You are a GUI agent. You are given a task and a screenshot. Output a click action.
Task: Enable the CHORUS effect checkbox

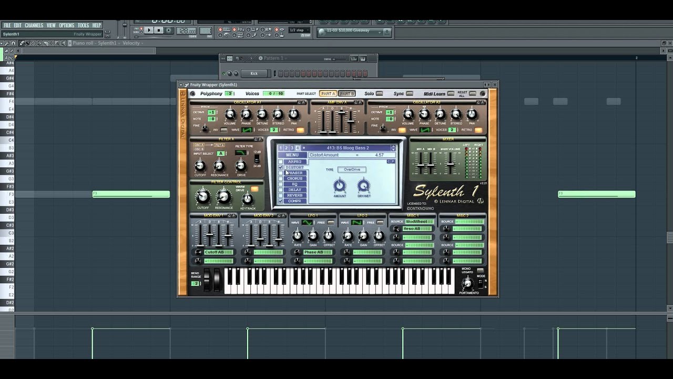[280, 179]
